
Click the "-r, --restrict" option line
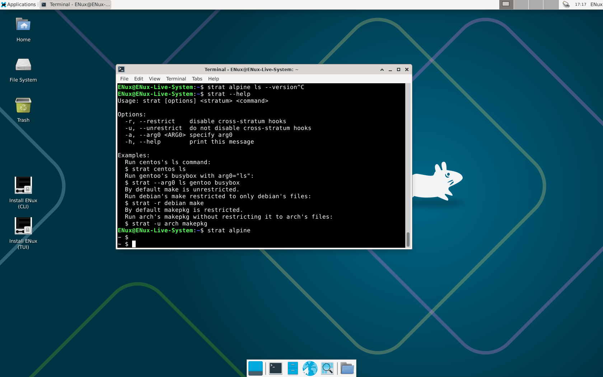pos(206,121)
